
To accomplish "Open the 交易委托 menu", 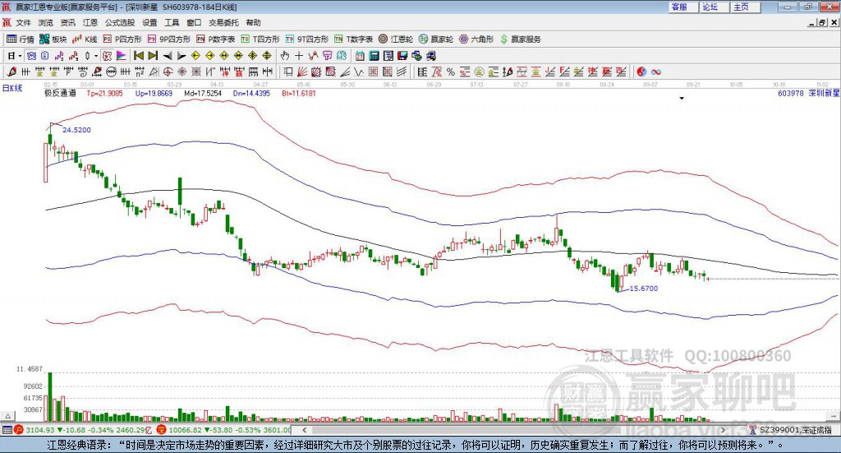I will (x=223, y=22).
